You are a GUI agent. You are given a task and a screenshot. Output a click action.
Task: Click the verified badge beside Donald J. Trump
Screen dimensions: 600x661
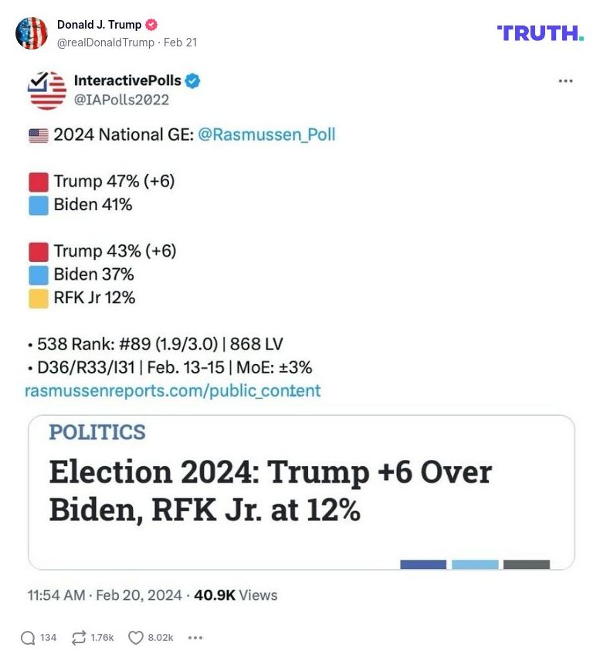[x=152, y=23]
